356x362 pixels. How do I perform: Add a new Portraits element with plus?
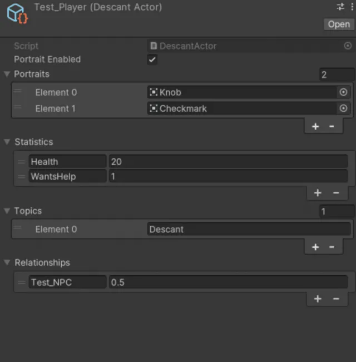(315, 127)
